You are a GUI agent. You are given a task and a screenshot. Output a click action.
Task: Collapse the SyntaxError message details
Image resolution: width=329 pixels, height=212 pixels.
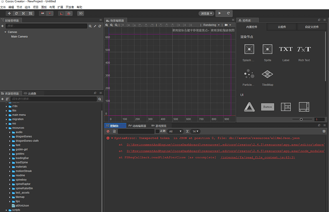click(x=112, y=138)
